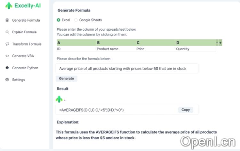This screenshot has height=151, width=240.
Task: Click the column A header cell
Action: pyautogui.click(x=76, y=43)
